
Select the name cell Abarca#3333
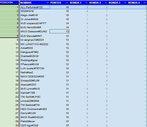(35, 85)
